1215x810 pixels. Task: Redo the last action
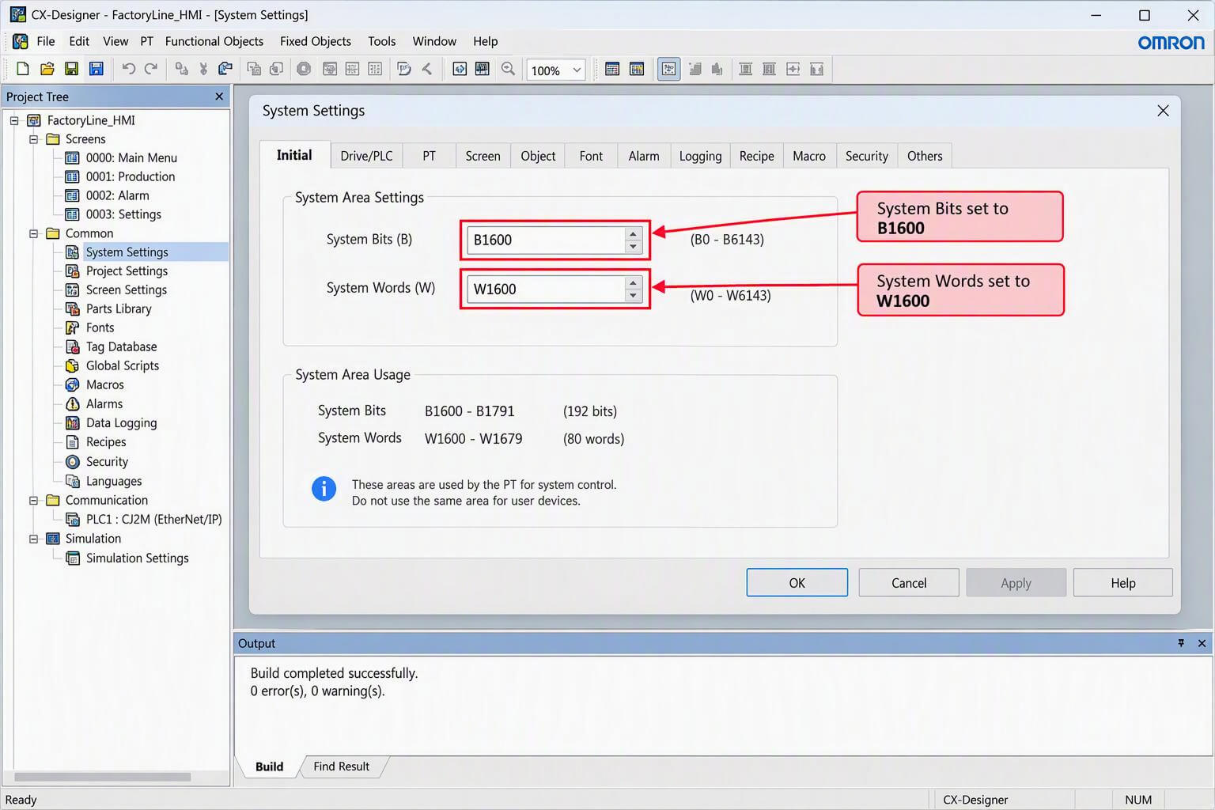point(151,70)
